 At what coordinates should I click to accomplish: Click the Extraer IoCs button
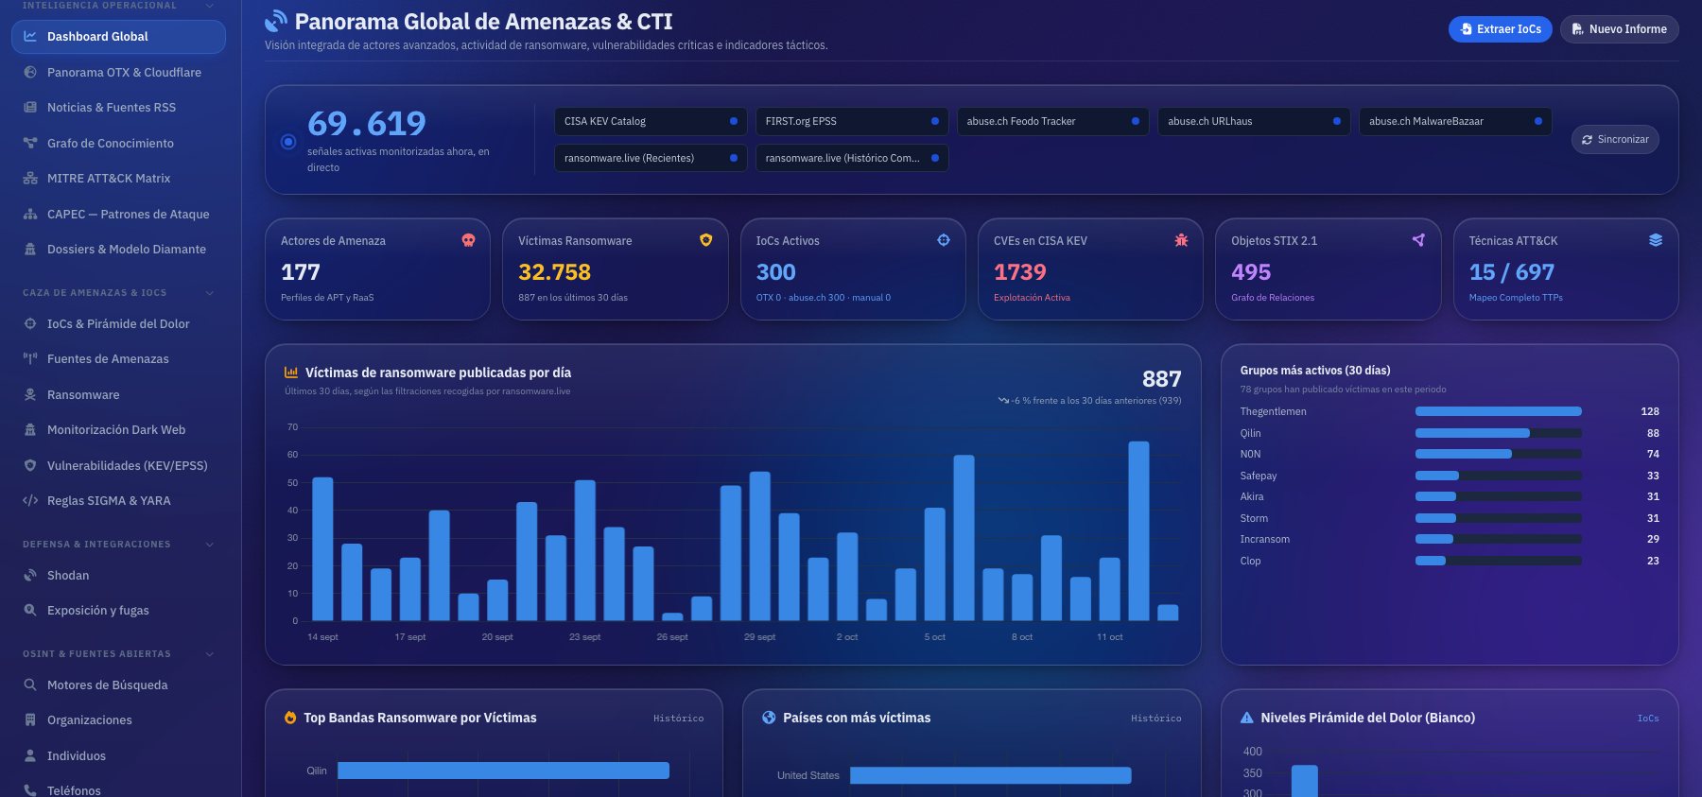coord(1500,29)
